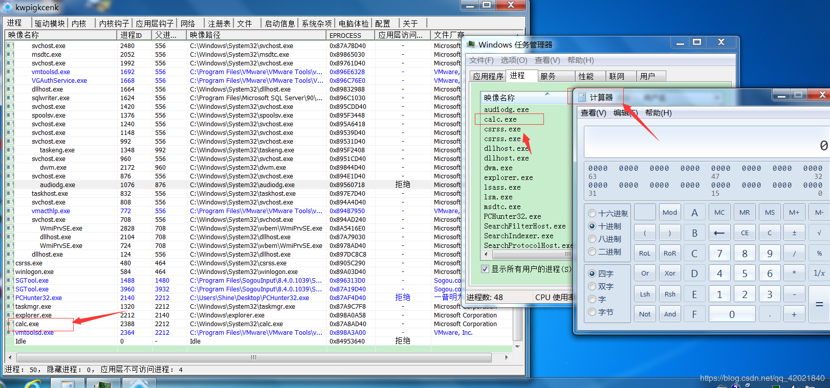Select the Idle process row in PCHunter
This screenshot has height=388, width=830.
pos(258,341)
